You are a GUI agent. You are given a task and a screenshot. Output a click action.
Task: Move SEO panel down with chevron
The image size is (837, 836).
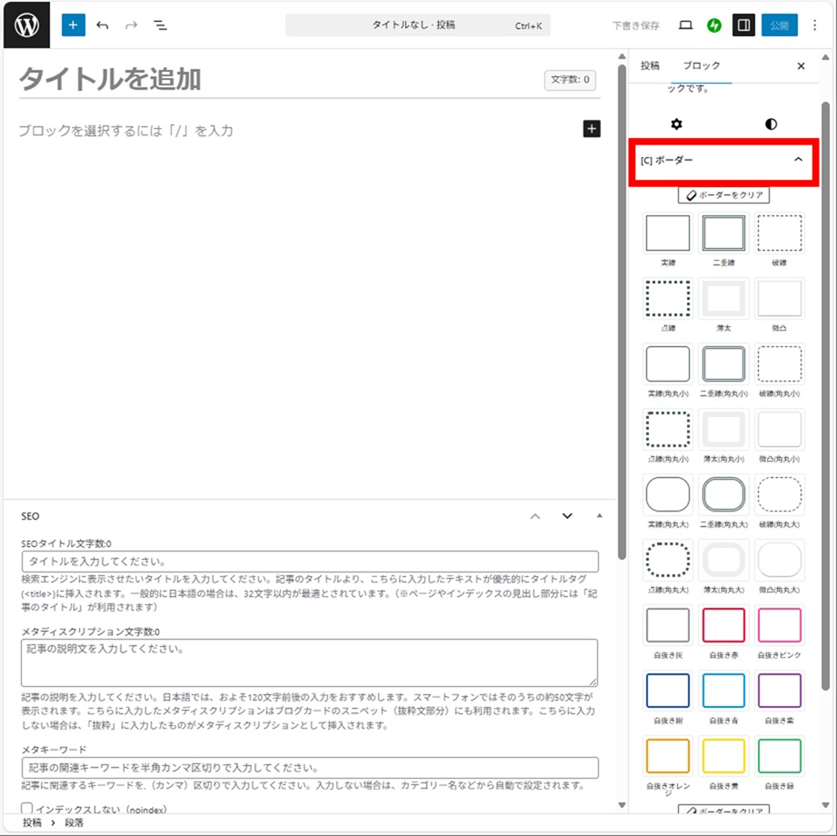click(567, 516)
